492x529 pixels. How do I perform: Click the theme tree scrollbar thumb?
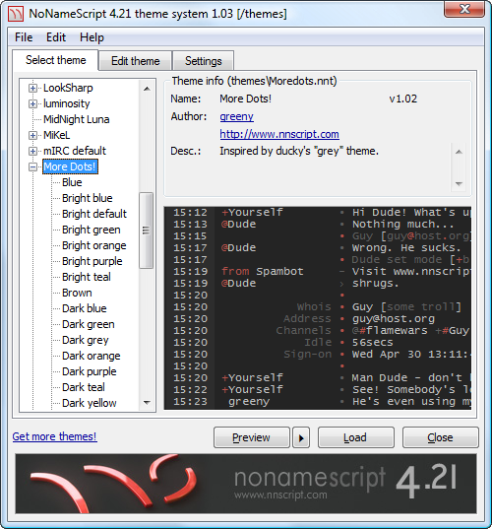(146, 231)
